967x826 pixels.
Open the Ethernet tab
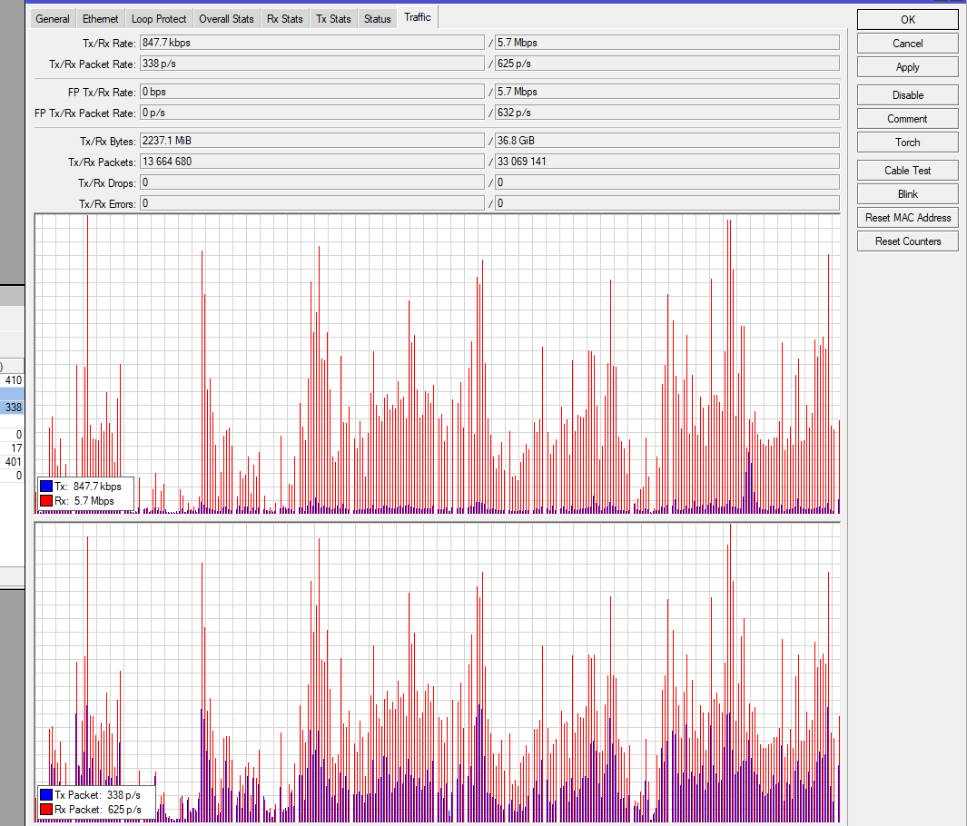click(100, 19)
